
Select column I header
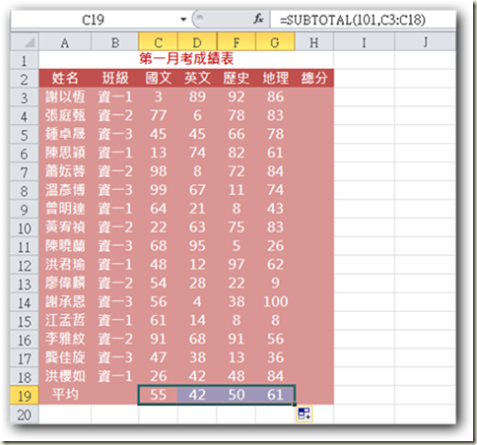[364, 41]
